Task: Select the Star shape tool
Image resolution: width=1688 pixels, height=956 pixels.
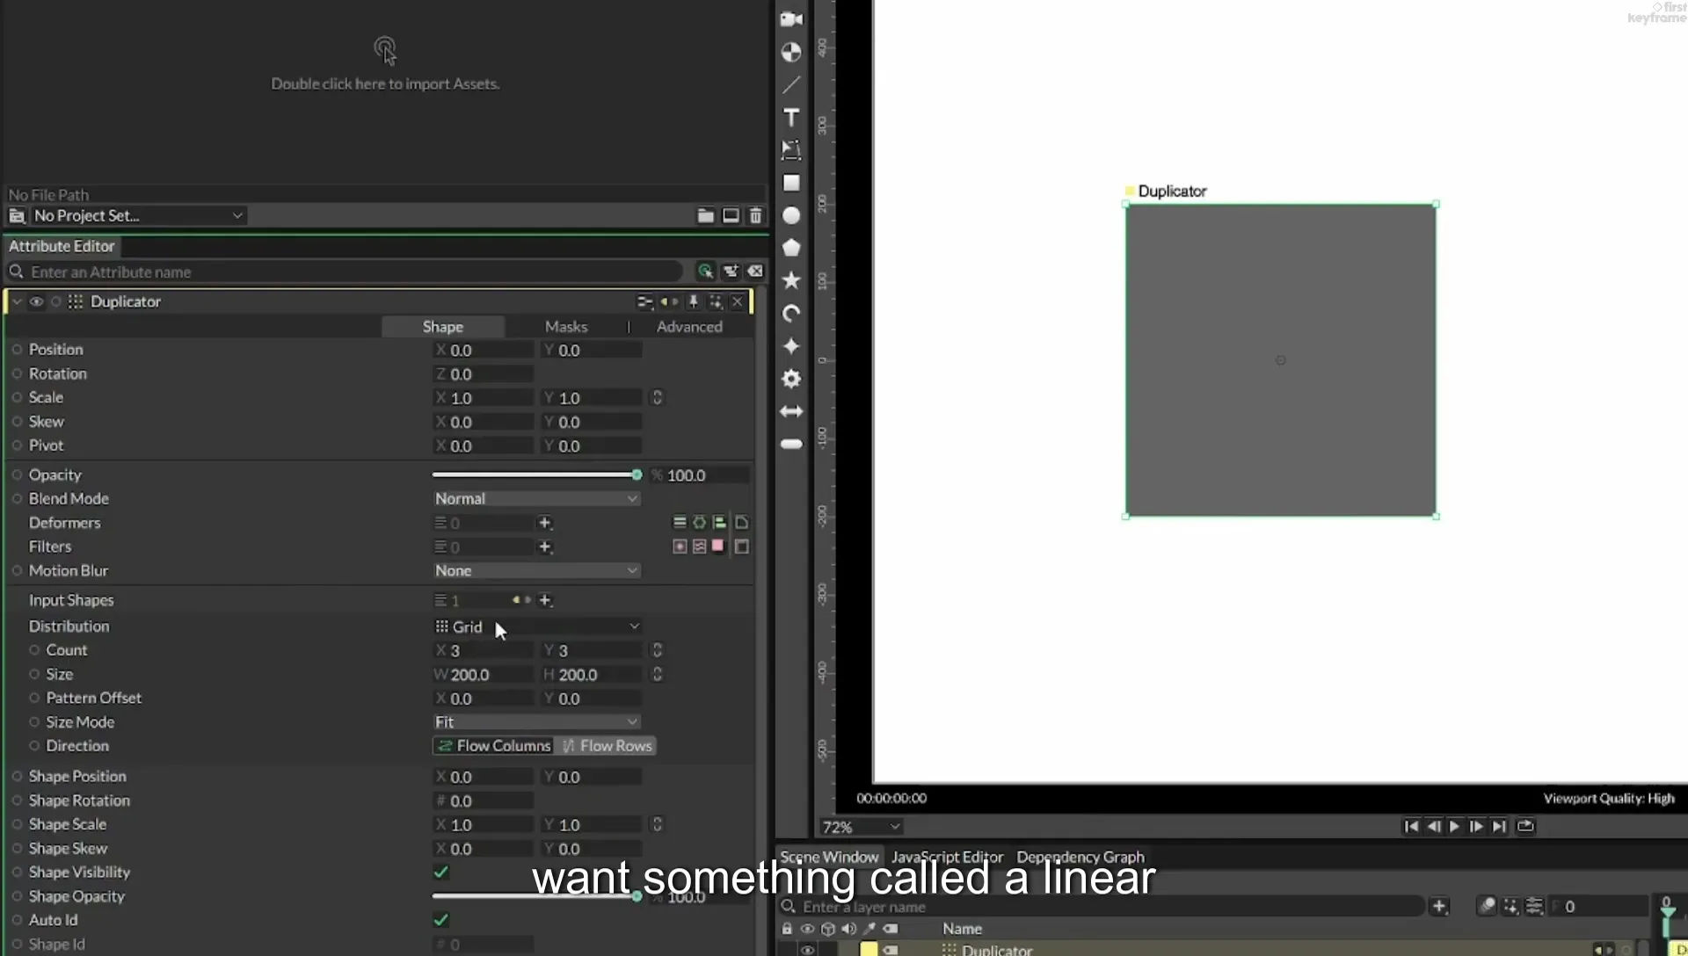Action: click(791, 280)
